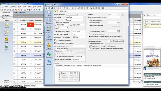Screen dimensions: 161x91
Task: Click the vertical scrollbar of the requests table
Action: (141, 48)
